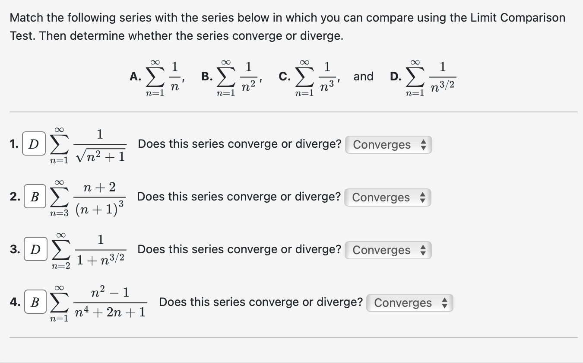The width and height of the screenshot is (583, 363).
Task: Open the Converges dropdown for series 4
Action: point(409,303)
